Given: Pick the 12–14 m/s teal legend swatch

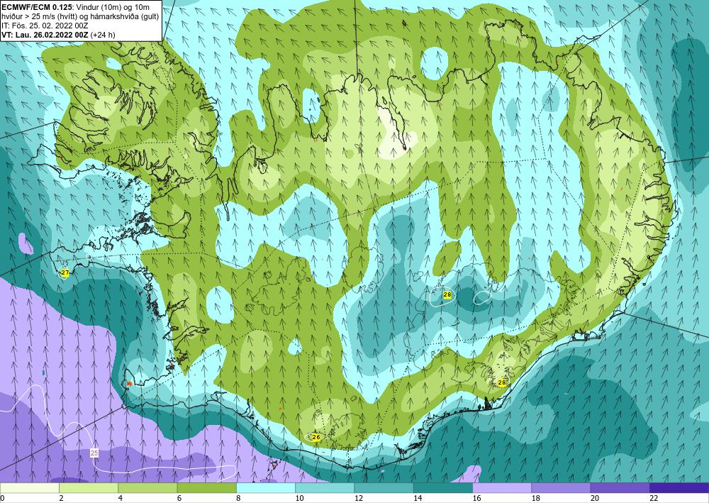Looking at the screenshot, I should pyautogui.click(x=384, y=488).
